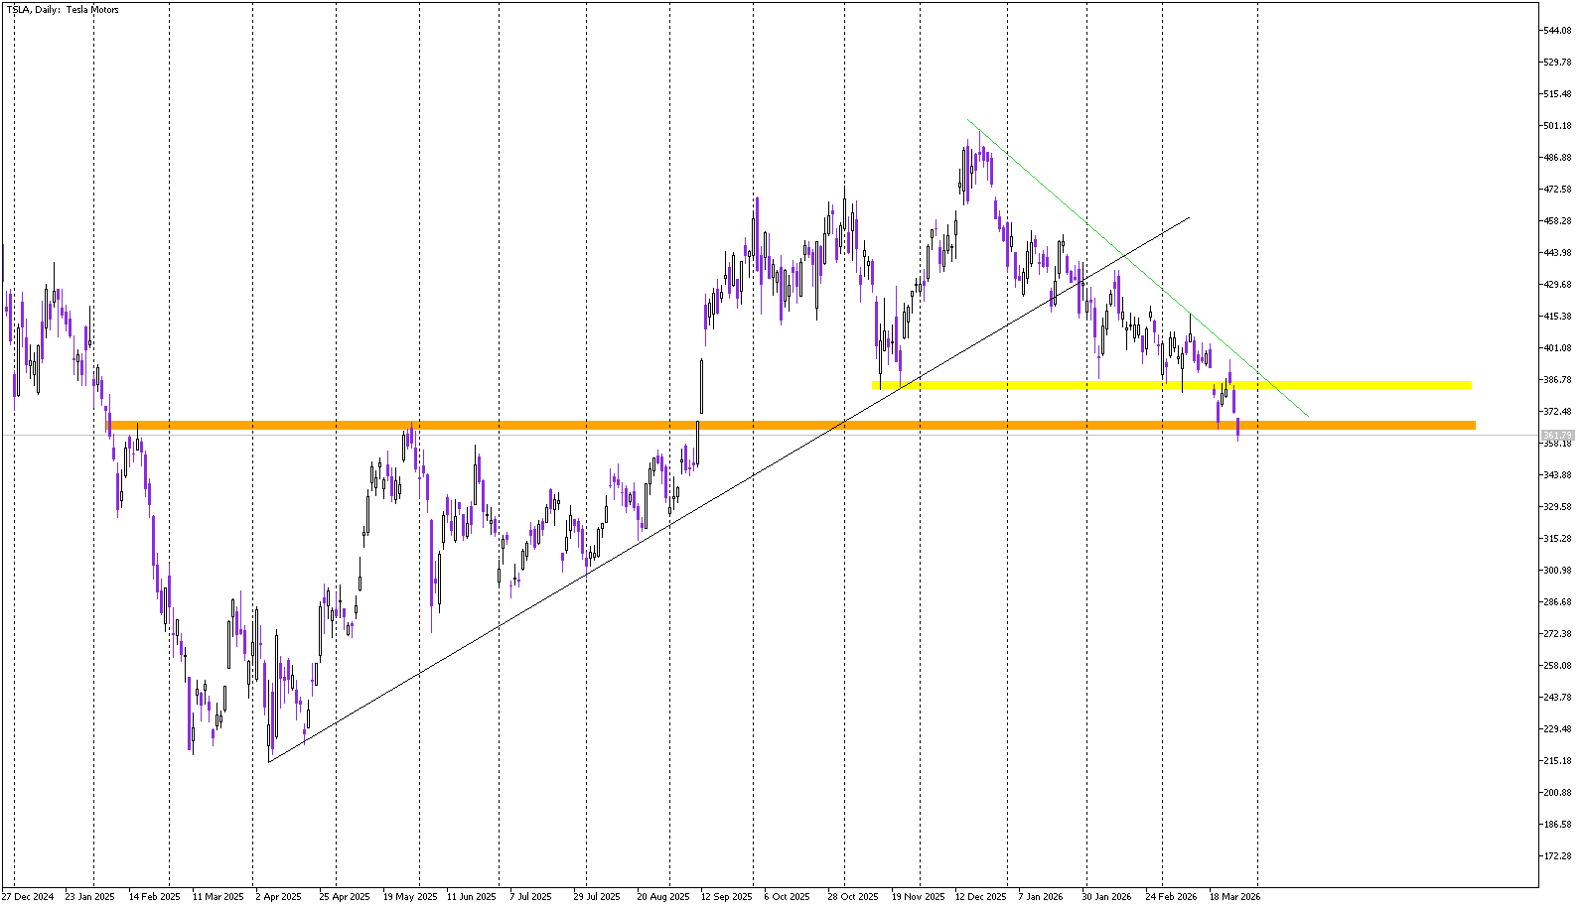This screenshot has height=908, width=1586.
Task: Click the 386.78 price axis label
Action: point(1556,380)
